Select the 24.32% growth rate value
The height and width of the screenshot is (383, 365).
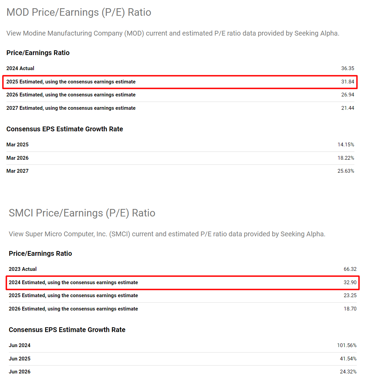[348, 372]
